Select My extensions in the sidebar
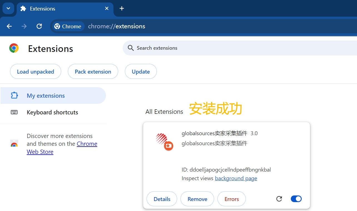357x211 pixels. click(53, 96)
